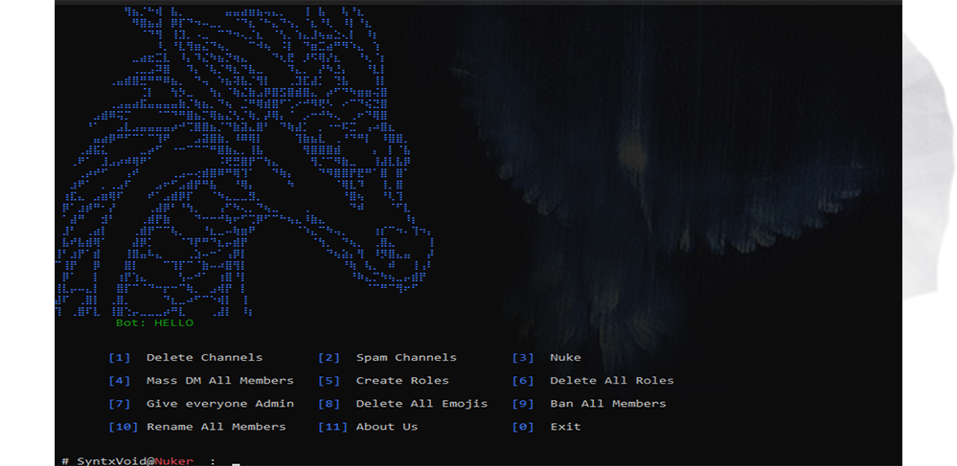Click the [4] menu number
The width and height of the screenshot is (957, 466).
pos(120,381)
